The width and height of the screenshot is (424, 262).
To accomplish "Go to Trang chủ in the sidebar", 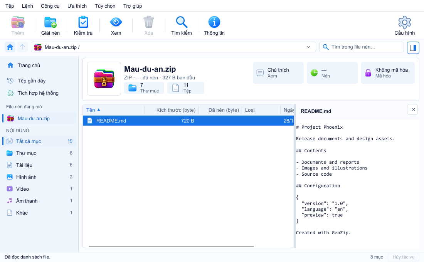I will click(x=39, y=65).
